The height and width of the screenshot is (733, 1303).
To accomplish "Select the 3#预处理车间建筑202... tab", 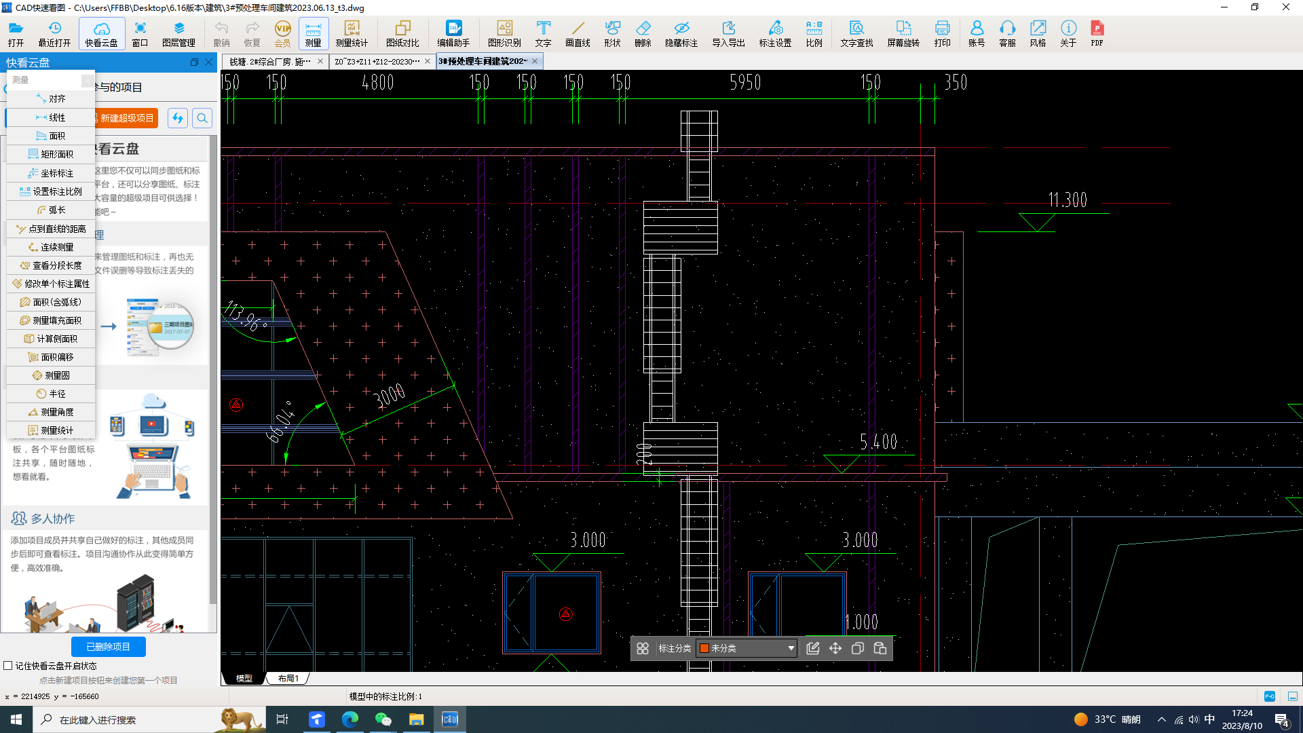I will (x=483, y=61).
